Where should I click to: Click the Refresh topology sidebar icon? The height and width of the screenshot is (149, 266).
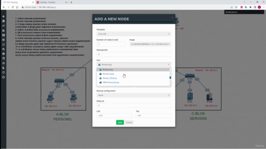pos(3,44)
